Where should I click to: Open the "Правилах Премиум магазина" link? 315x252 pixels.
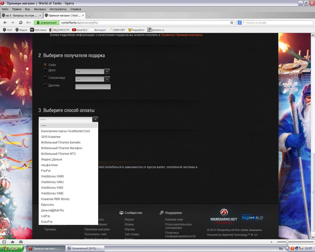pyautogui.click(x=182, y=35)
